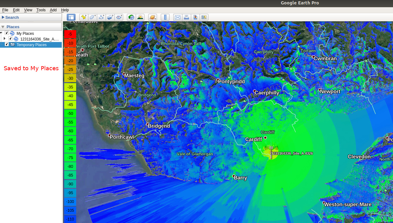Add a polygon with the toolbar icon
This screenshot has height=223, width=393.
pyautogui.click(x=92, y=17)
